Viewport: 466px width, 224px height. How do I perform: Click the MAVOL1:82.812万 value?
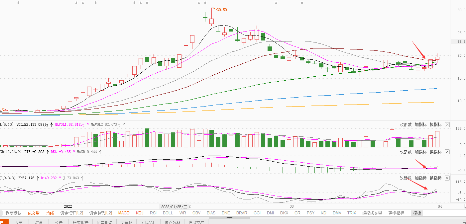coord(69,125)
